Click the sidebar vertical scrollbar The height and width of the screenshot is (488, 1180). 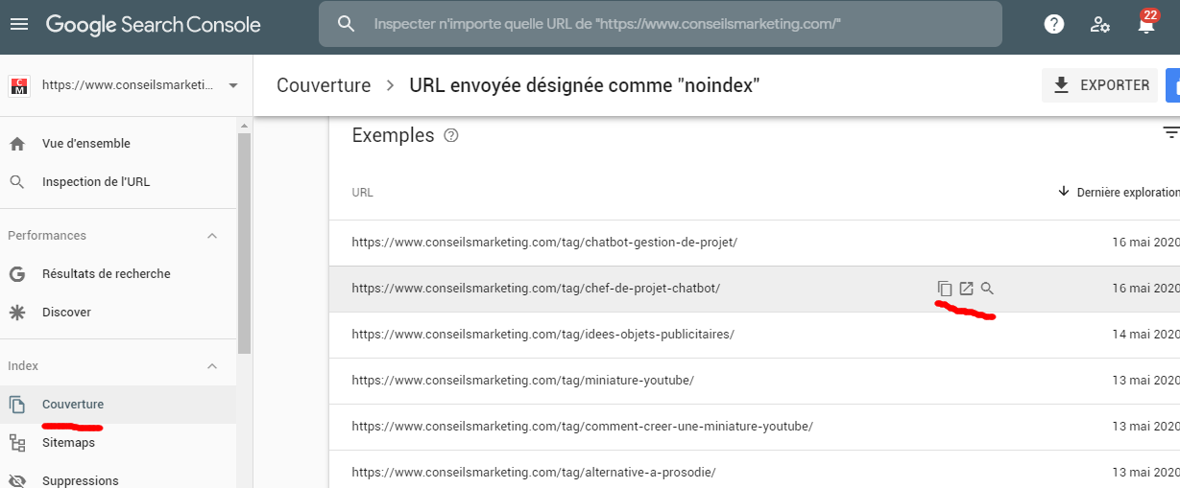click(x=244, y=244)
